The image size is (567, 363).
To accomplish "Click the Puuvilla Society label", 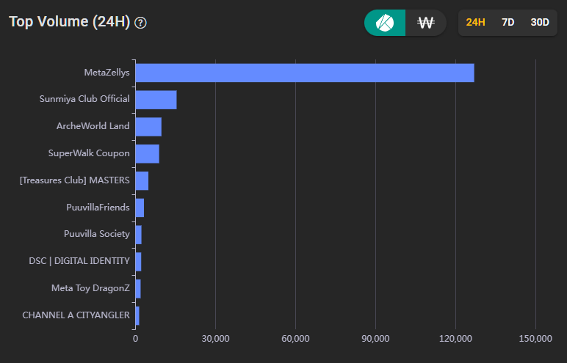I will [96, 234].
